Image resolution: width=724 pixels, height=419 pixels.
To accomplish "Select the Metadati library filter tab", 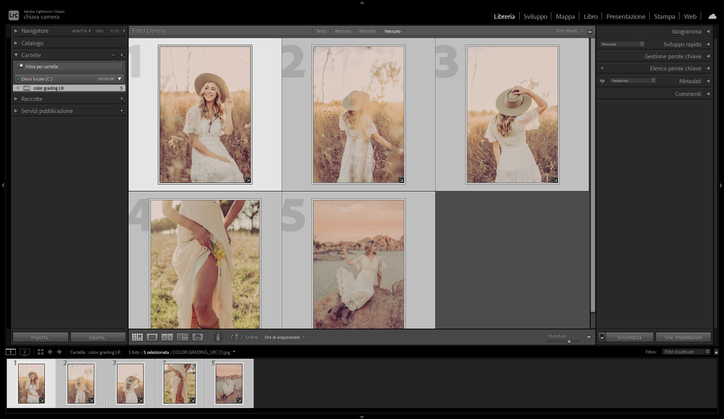I will (x=367, y=31).
